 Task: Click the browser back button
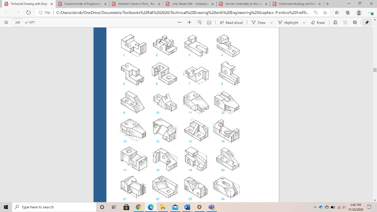point(7,12)
